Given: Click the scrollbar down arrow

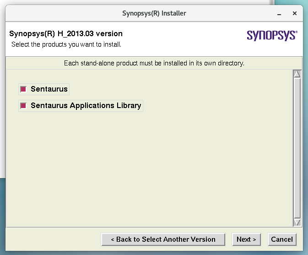Looking at the screenshot, I should (297, 222).
